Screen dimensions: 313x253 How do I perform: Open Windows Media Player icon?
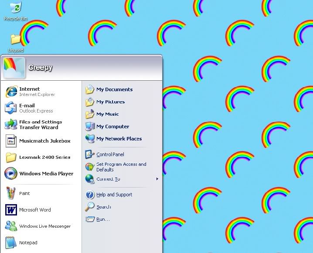point(11,174)
